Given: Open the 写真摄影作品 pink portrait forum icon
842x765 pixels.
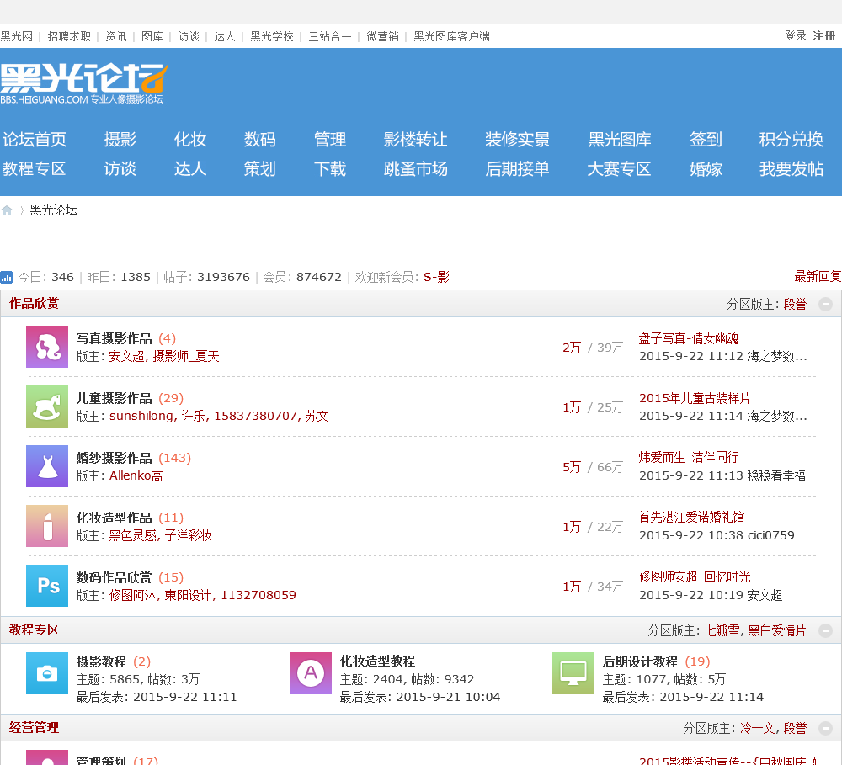Looking at the screenshot, I should (47, 347).
